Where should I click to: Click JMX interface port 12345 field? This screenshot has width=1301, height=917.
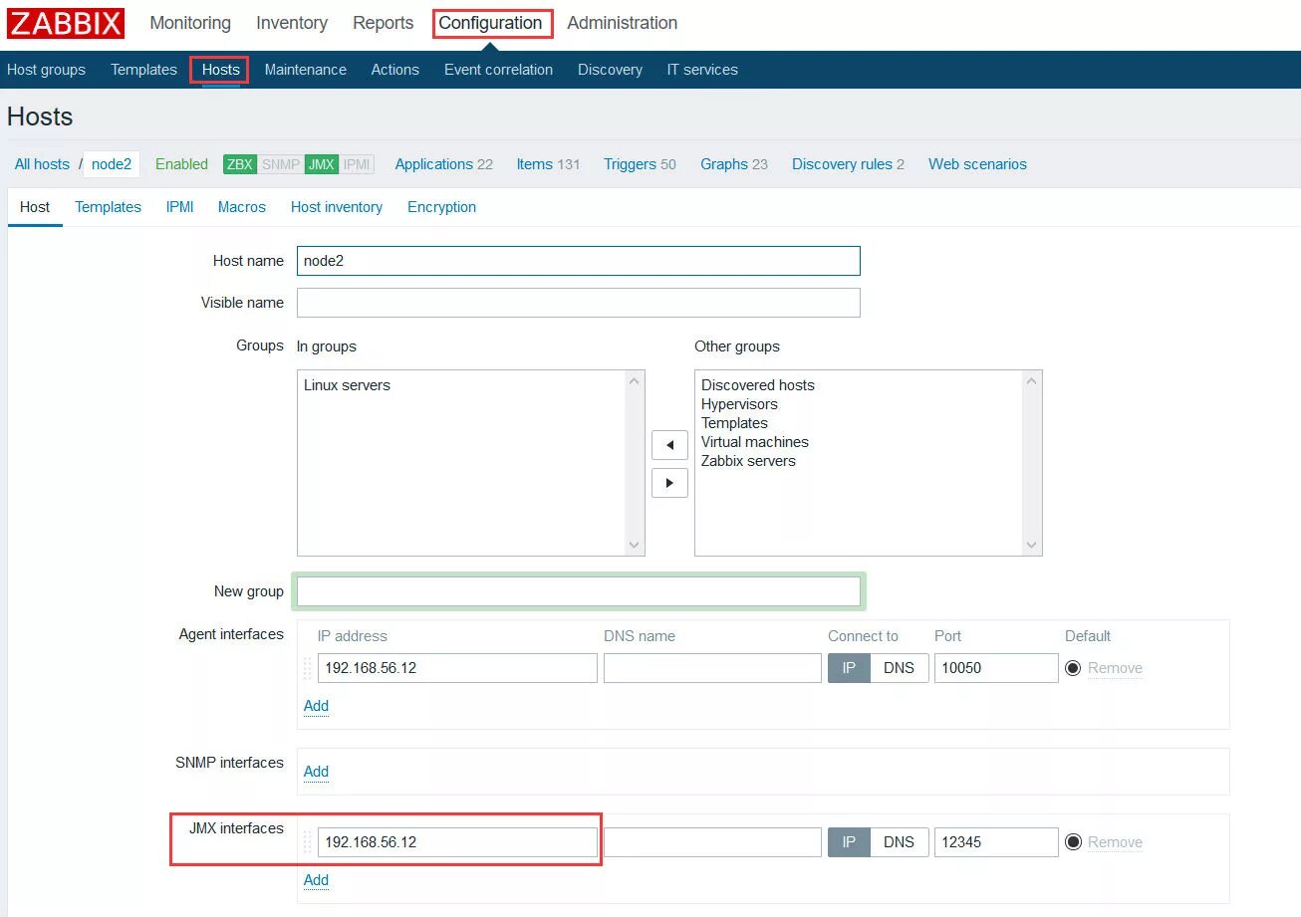pyautogui.click(x=996, y=842)
